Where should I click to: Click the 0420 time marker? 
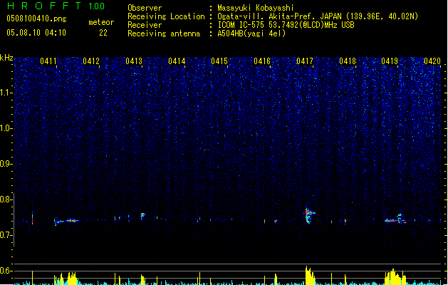pyautogui.click(x=432, y=61)
